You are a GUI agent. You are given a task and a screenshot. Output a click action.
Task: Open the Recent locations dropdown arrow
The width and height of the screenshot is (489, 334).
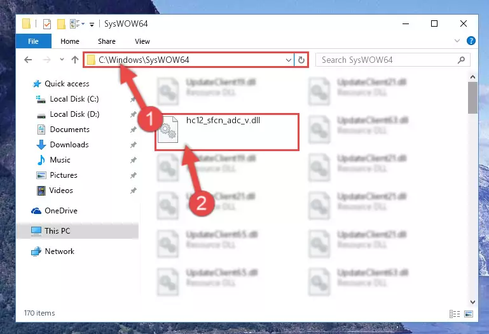pyautogui.click(x=62, y=60)
